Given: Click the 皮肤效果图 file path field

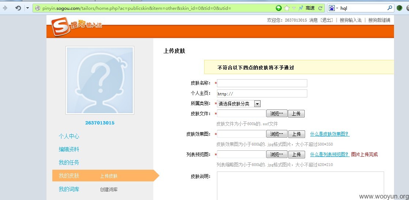Looking at the screenshot, I should point(241,134).
